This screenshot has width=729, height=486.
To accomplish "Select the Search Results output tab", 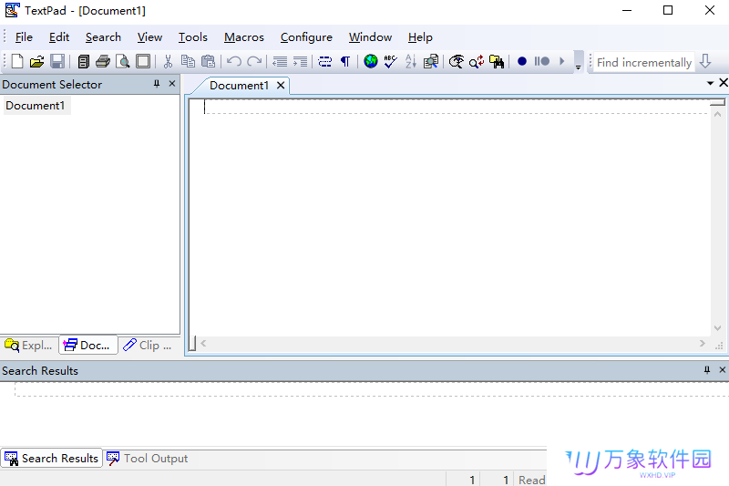I will pyautogui.click(x=52, y=458).
